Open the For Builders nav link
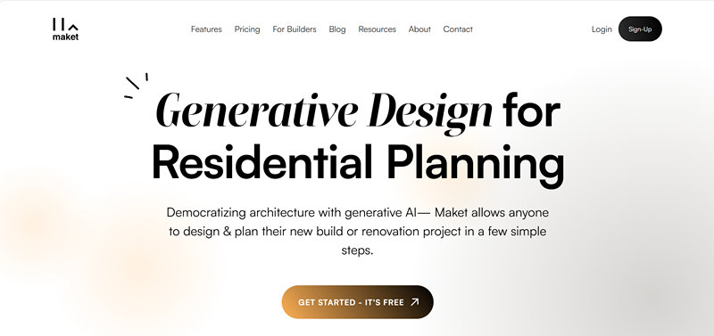Image resolution: width=714 pixels, height=336 pixels. coord(295,29)
